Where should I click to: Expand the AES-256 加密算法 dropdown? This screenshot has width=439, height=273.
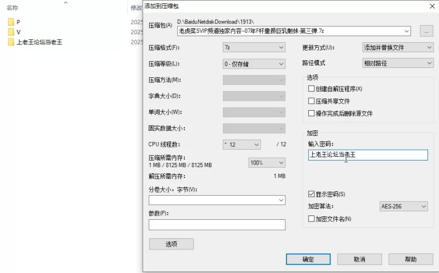403,206
